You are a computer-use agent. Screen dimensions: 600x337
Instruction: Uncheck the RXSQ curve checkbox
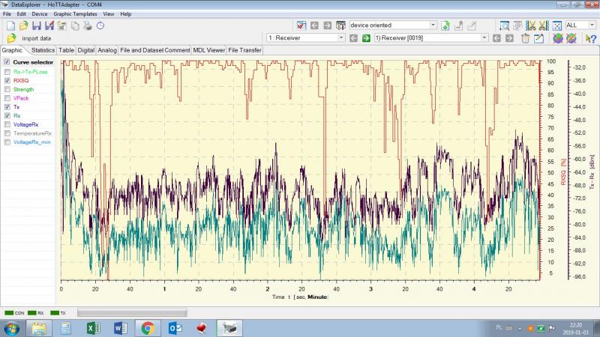click(x=7, y=80)
